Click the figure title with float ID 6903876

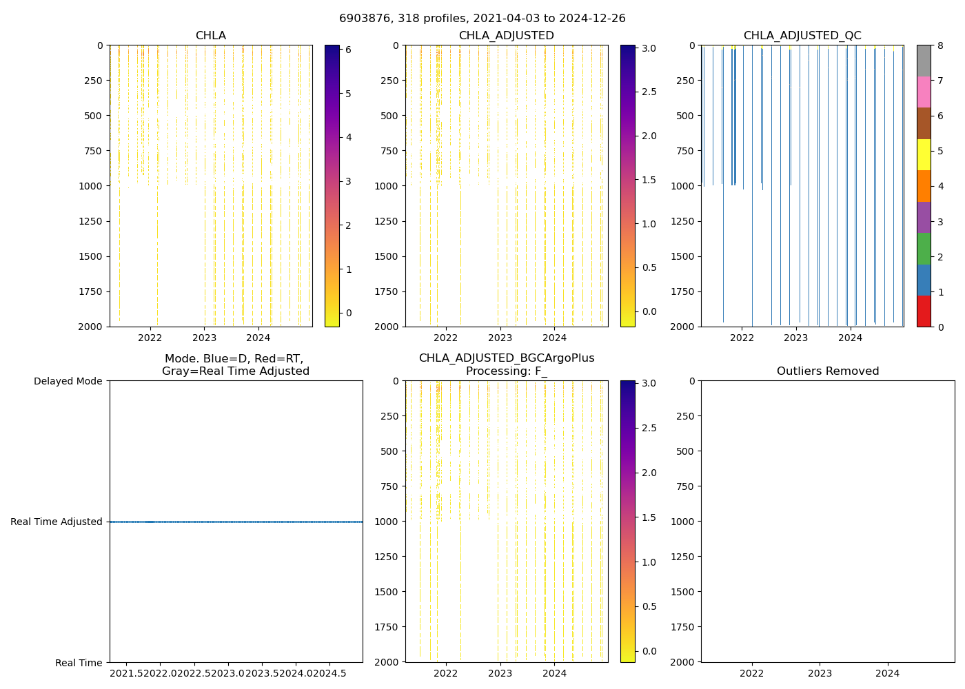tap(482, 19)
